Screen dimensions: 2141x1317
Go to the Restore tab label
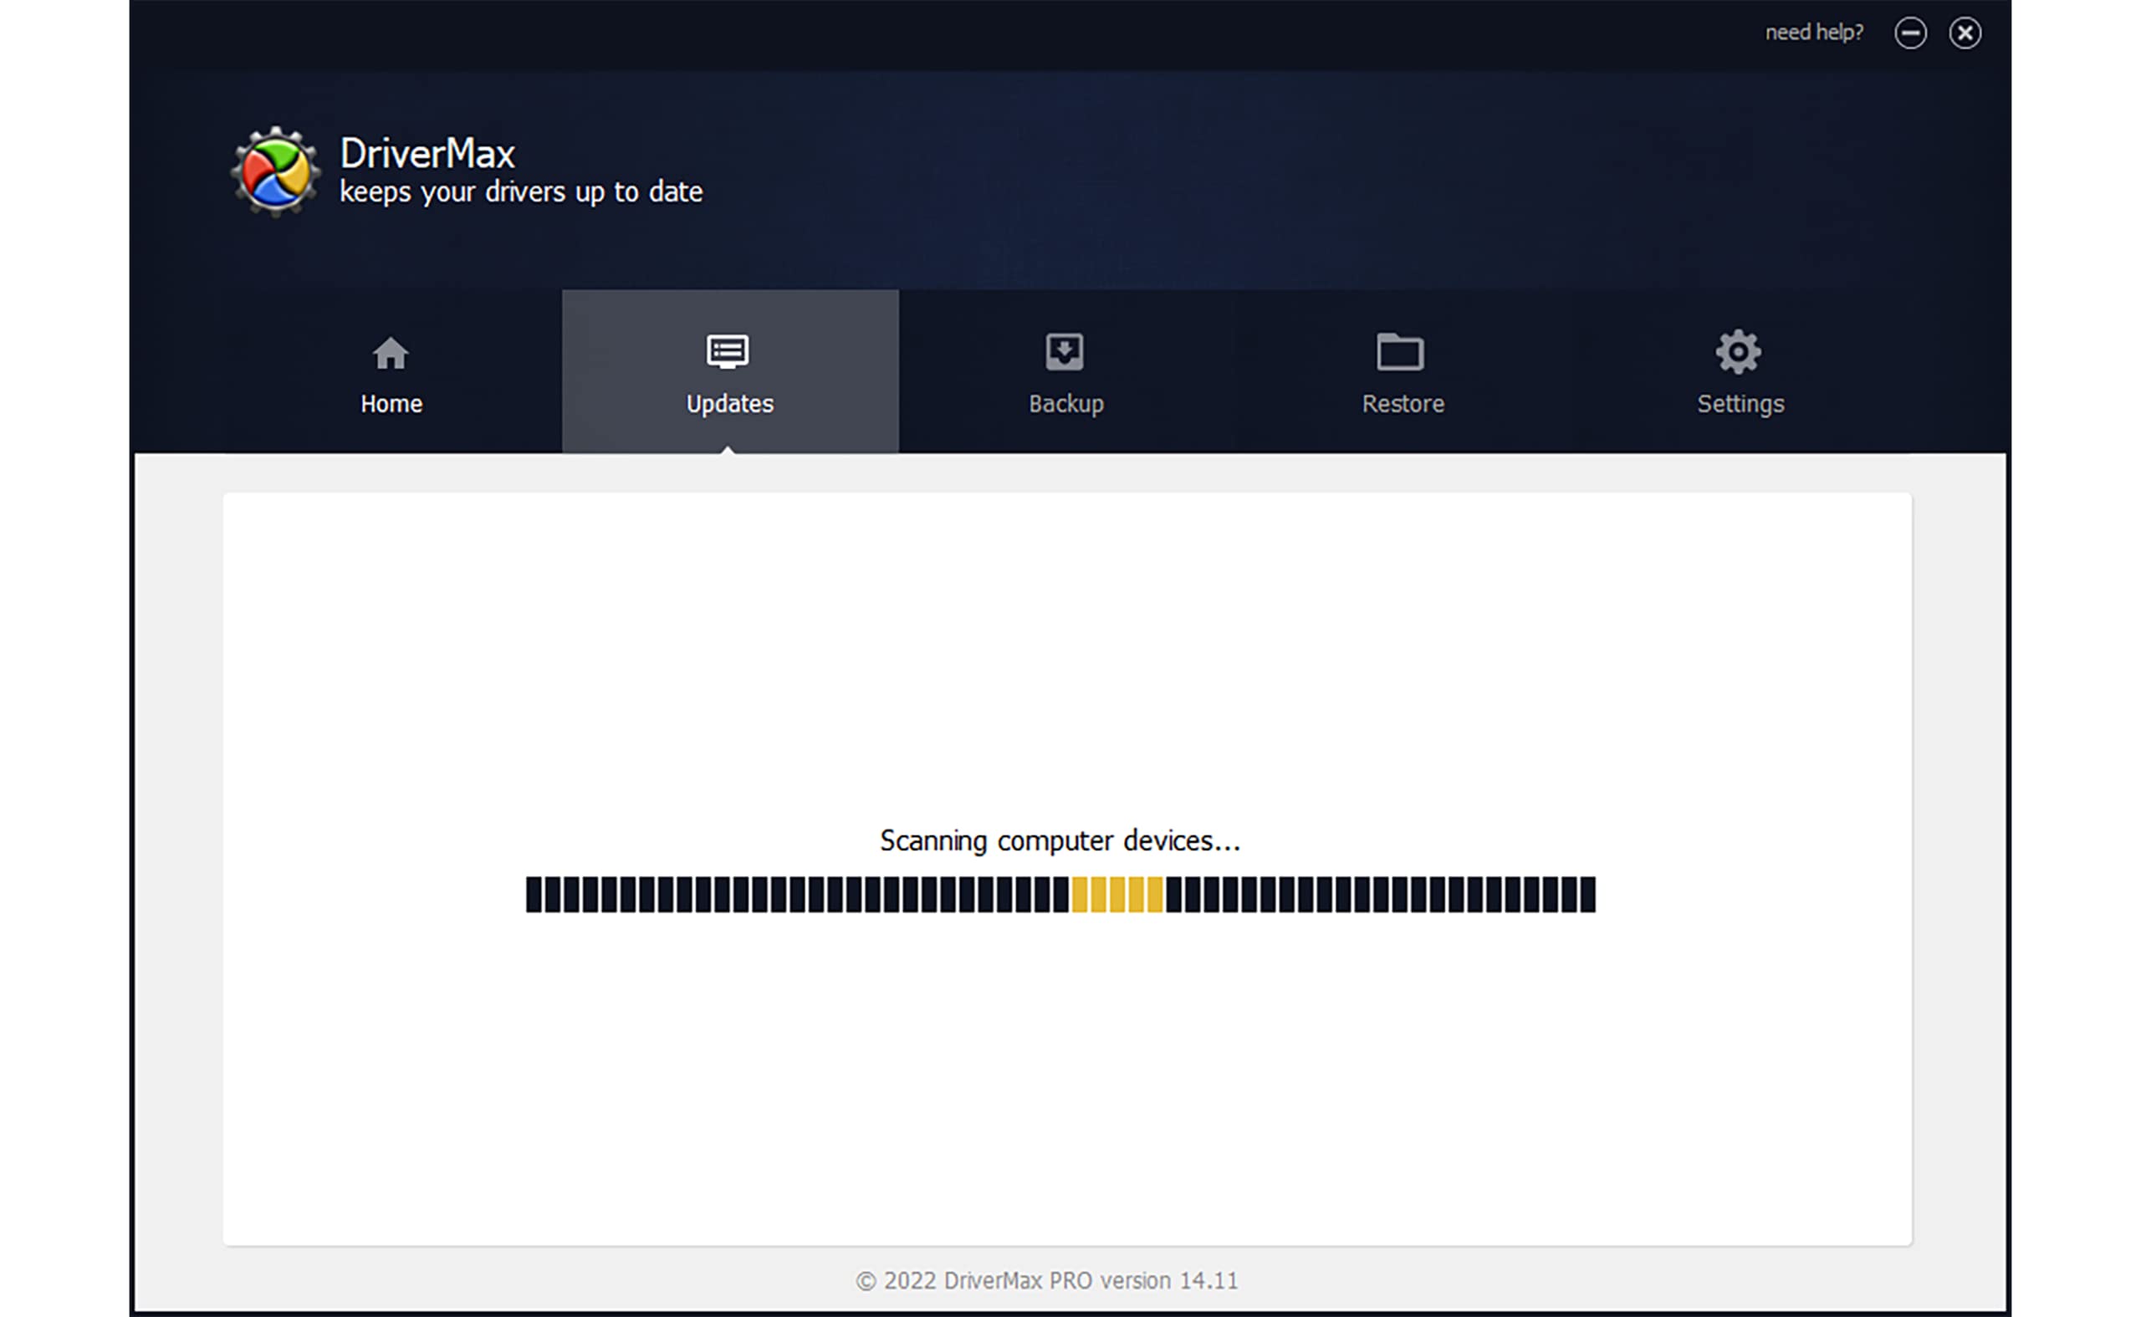[1403, 404]
